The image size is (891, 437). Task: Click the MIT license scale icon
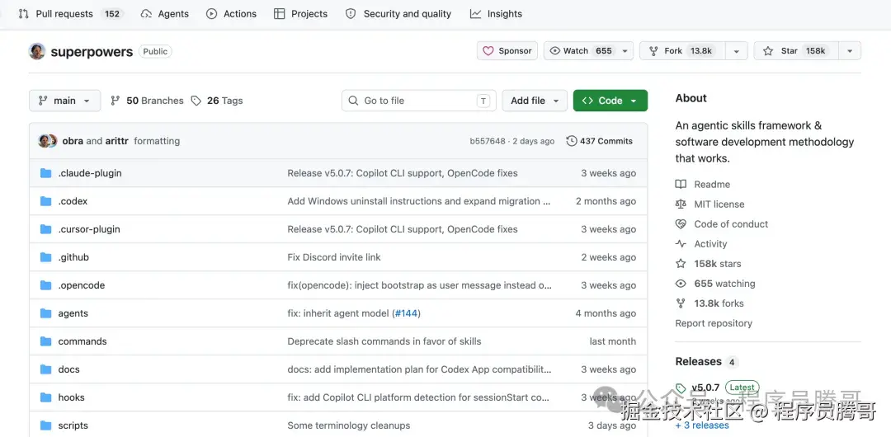[681, 204]
